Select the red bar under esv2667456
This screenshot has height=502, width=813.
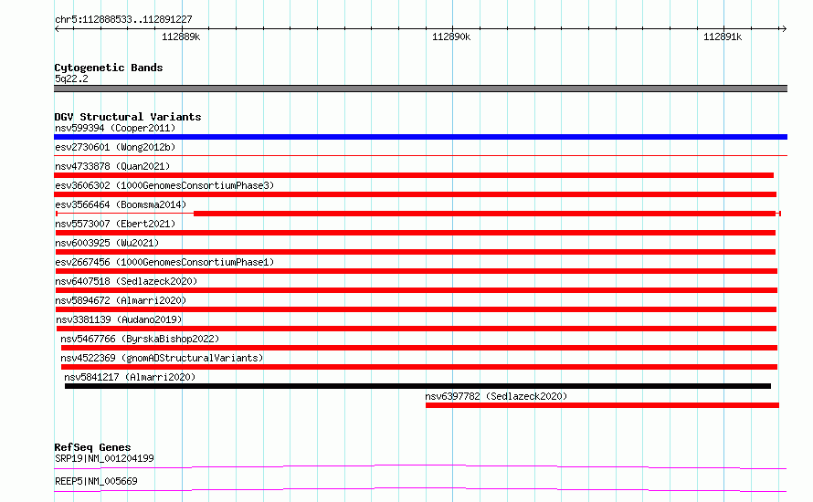pyautogui.click(x=417, y=271)
